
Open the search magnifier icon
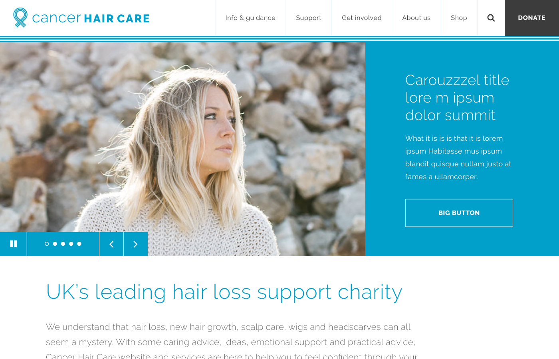pyautogui.click(x=491, y=18)
